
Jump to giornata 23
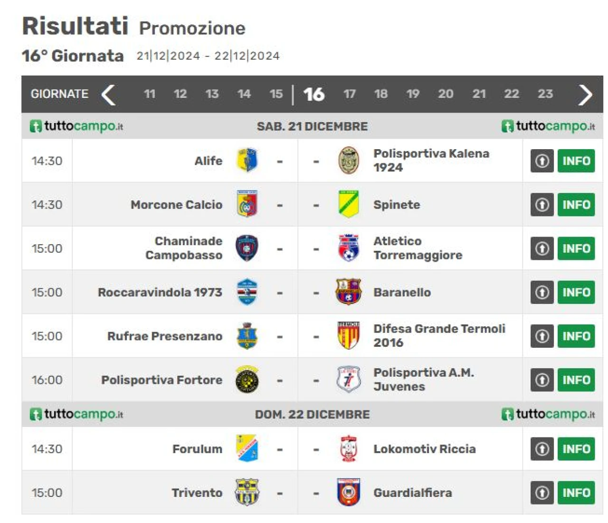coord(545,94)
